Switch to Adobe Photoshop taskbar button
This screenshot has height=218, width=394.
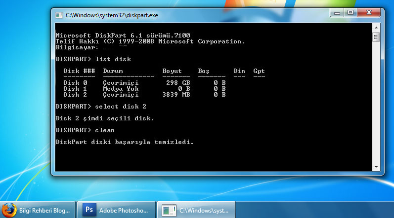click(x=116, y=210)
